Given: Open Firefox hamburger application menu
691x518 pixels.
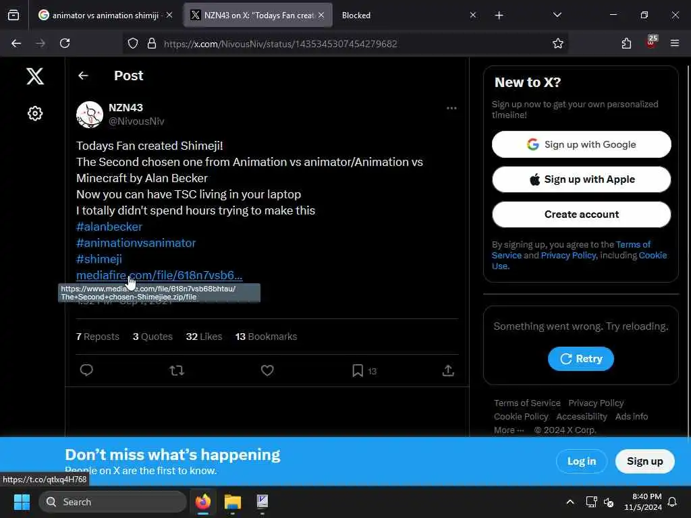Looking at the screenshot, I should pyautogui.click(x=675, y=43).
